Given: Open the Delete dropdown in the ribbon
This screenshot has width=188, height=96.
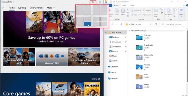Looking at the screenshot, I should (x=147, y=10).
